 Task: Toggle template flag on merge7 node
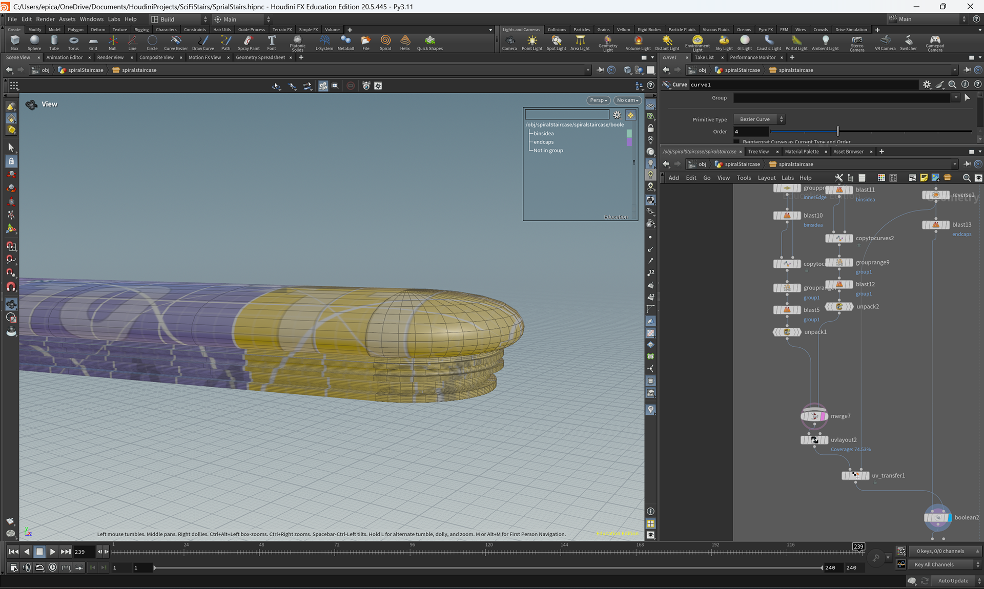pos(823,416)
